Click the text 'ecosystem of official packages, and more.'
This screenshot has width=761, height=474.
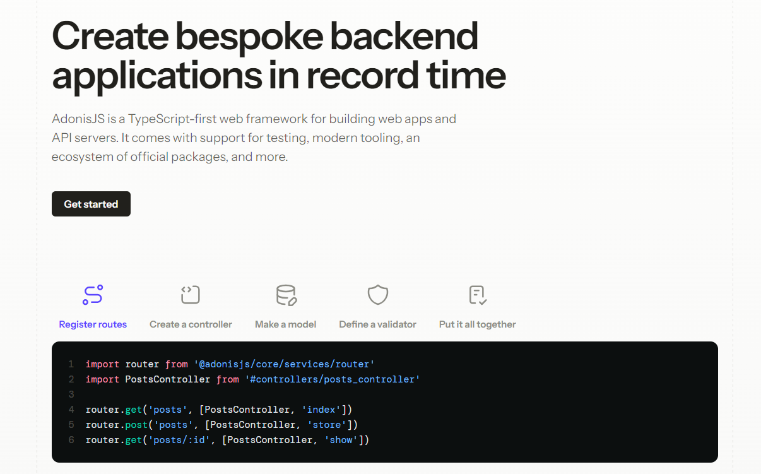click(x=170, y=157)
